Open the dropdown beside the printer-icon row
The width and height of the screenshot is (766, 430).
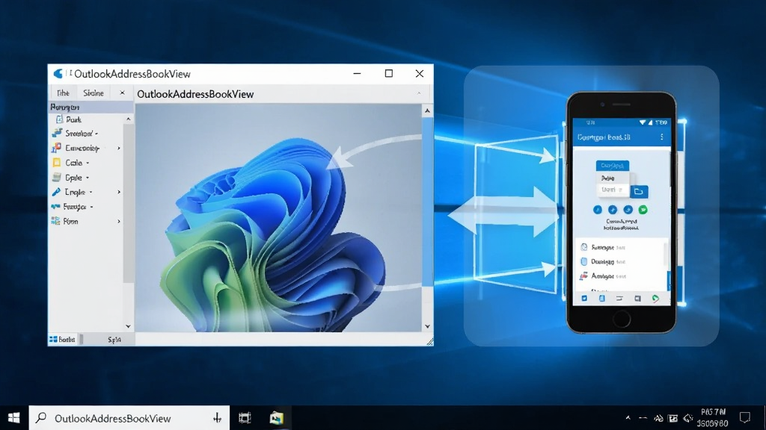(x=88, y=178)
